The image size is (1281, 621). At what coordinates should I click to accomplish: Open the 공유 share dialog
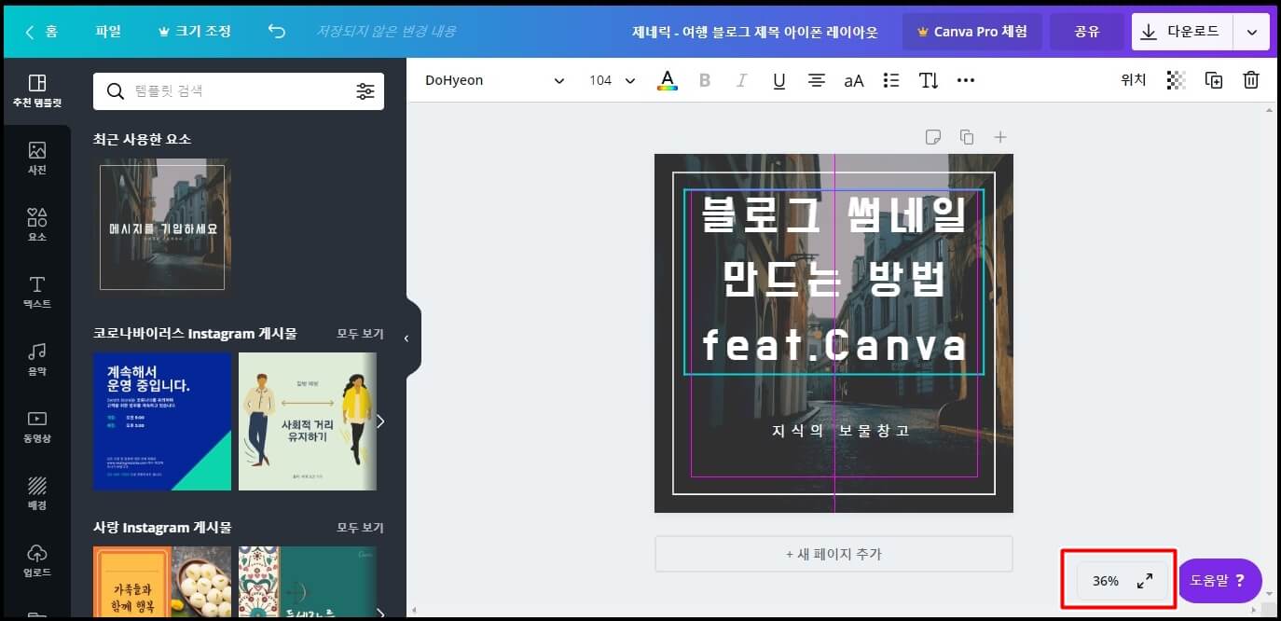click(x=1086, y=32)
